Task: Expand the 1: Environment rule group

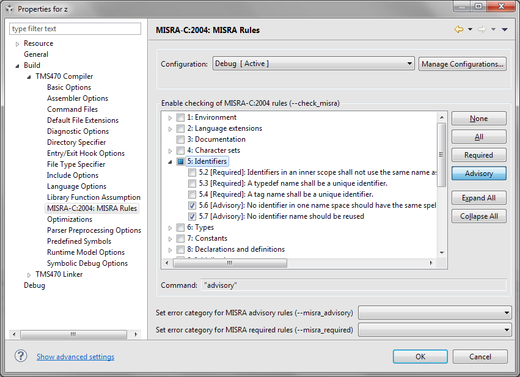Action: pos(170,118)
